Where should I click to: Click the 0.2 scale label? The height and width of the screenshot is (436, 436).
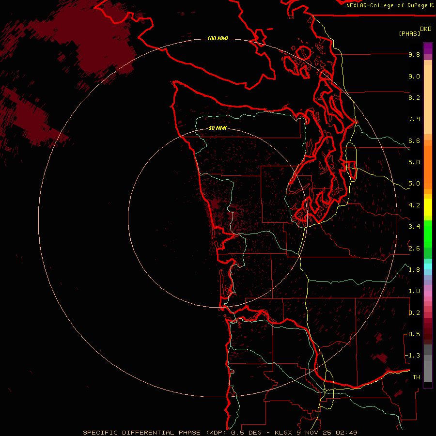[x=414, y=312]
